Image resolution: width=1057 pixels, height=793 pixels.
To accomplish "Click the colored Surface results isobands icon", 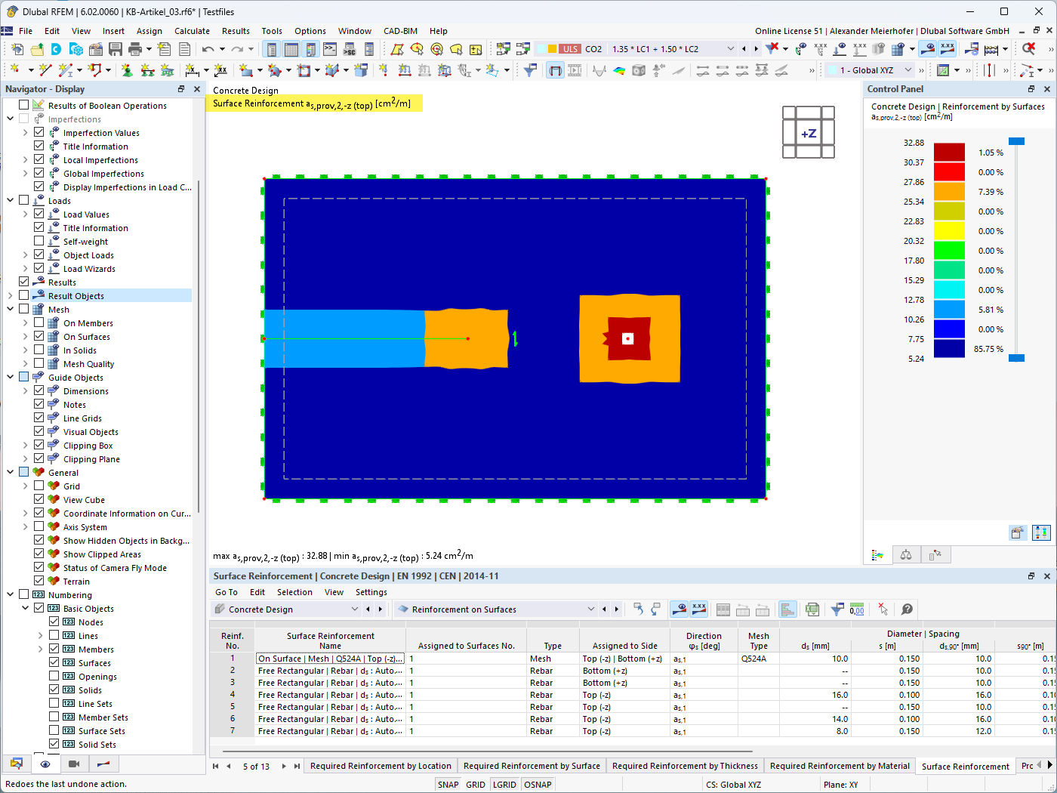I will tap(619, 70).
